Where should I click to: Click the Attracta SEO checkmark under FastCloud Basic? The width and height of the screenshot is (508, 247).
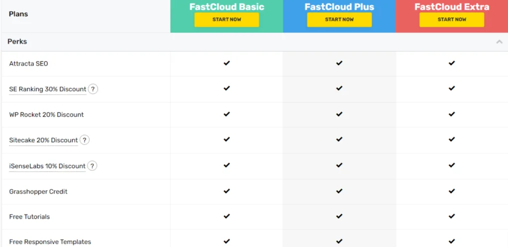[x=226, y=63]
